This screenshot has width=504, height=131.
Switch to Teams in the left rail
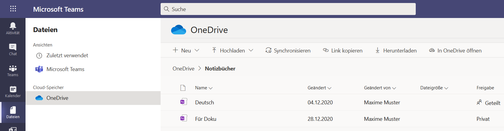point(13,71)
